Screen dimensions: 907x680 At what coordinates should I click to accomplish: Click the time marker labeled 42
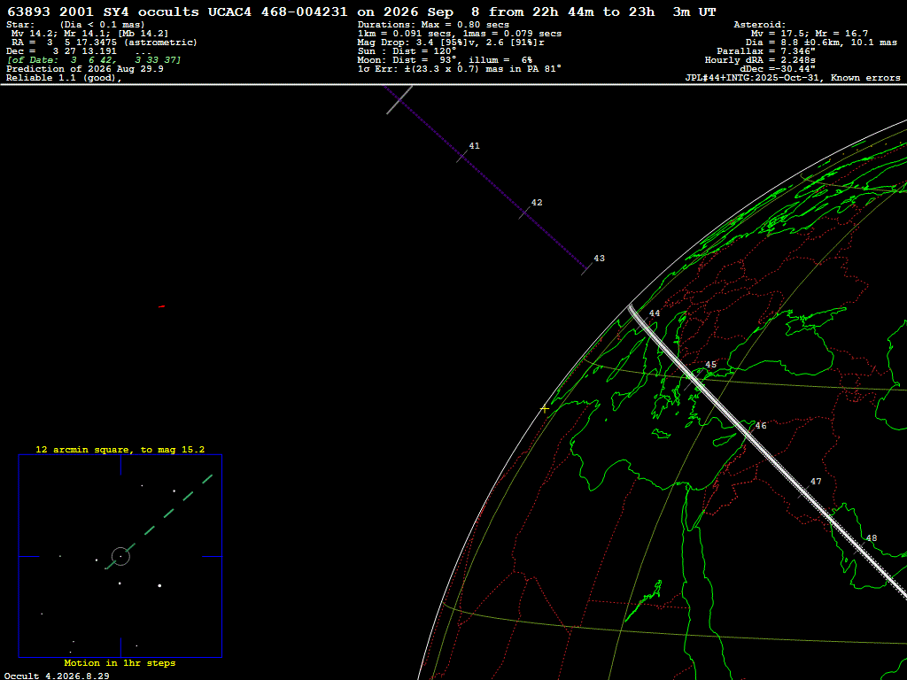tap(524, 212)
